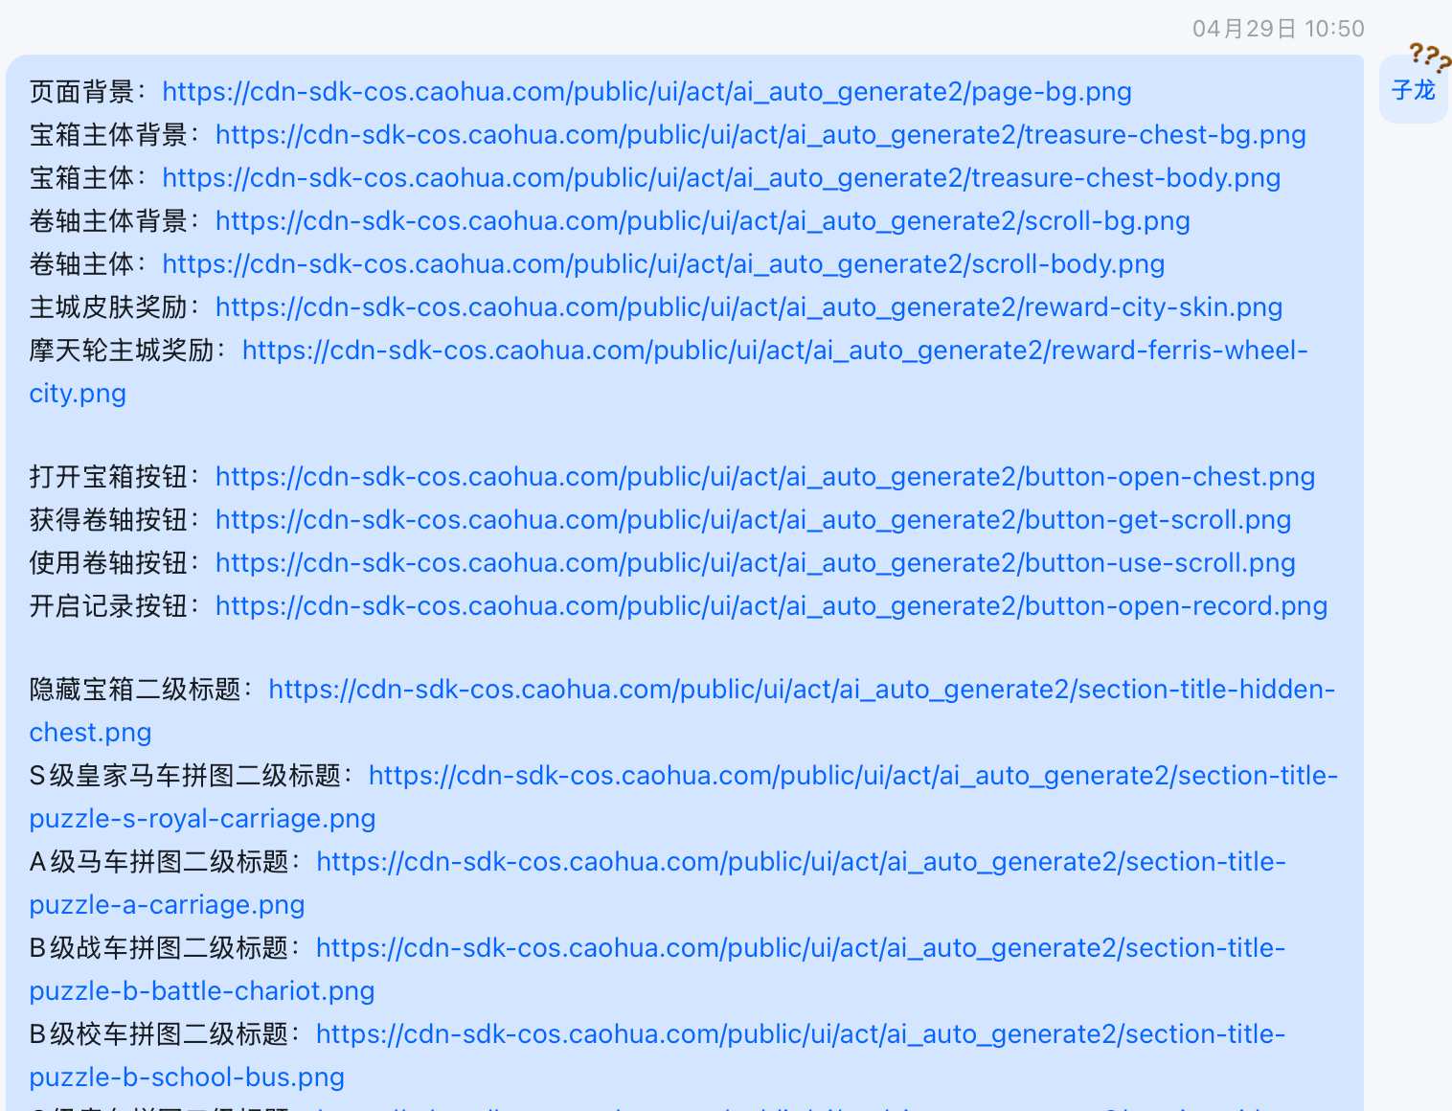Click the 页面背景 label text
Image resolution: width=1452 pixels, height=1111 pixels.
click(x=82, y=92)
